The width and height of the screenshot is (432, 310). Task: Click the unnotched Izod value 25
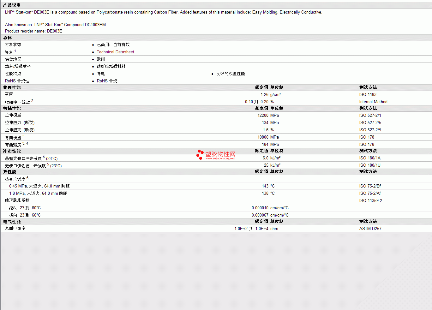click(266, 165)
